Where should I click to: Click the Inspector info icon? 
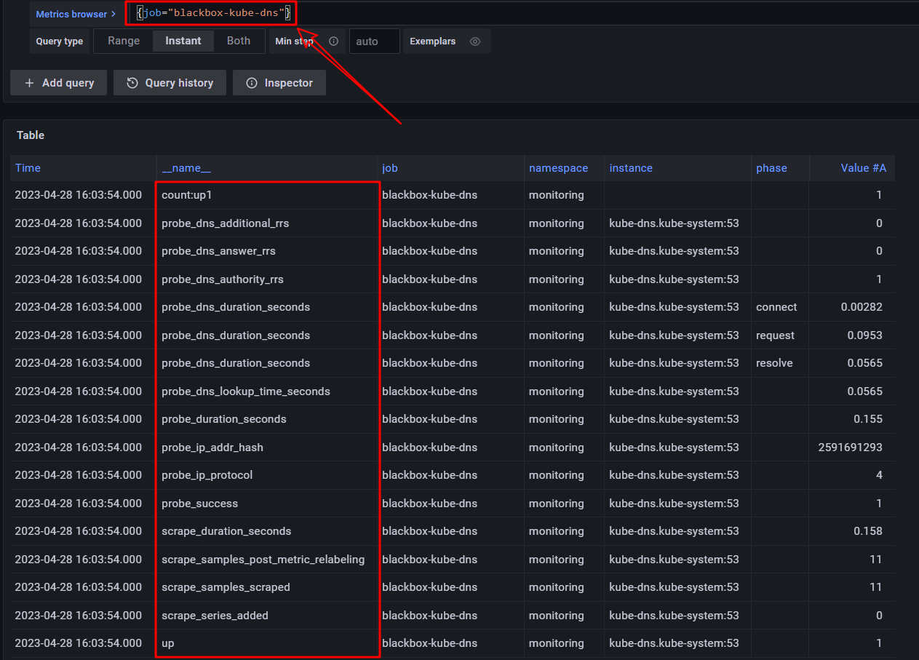[252, 83]
